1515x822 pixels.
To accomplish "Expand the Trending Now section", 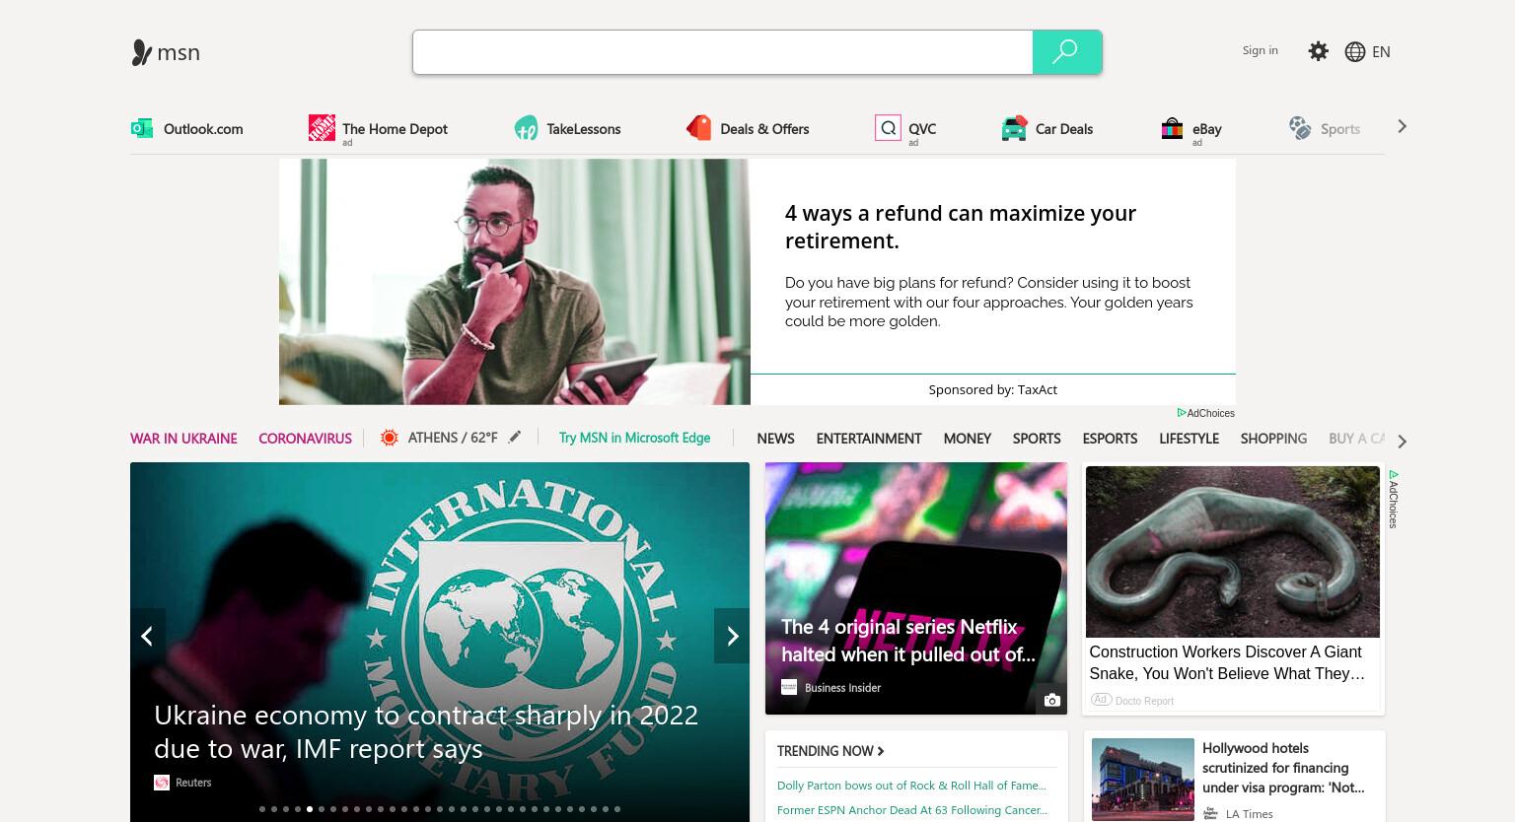I will click(x=830, y=751).
